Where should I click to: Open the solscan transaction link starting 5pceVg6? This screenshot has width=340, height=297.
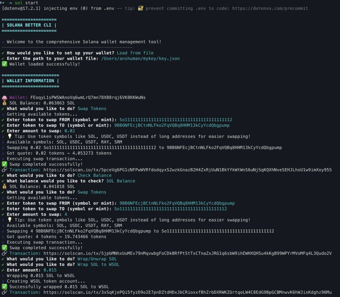[187, 170]
